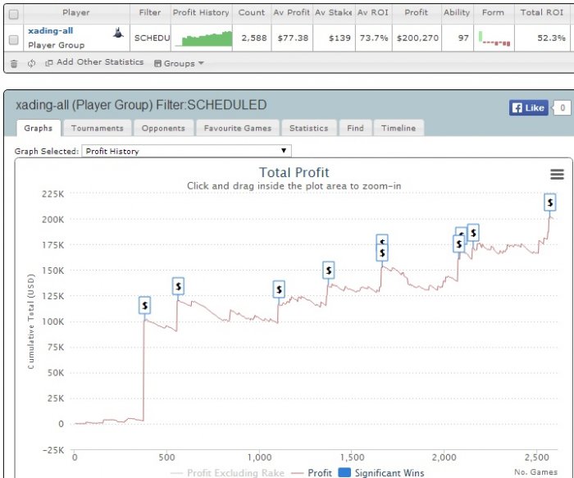This screenshot has height=478, width=574.
Task: Click the Form mini chart
Action: coord(494,39)
